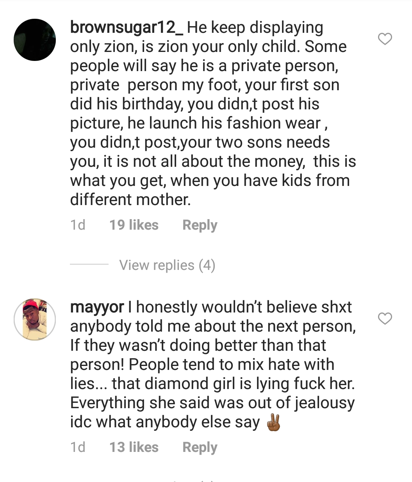This screenshot has width=412, height=482.
Task: Show the 19 likes list
Action: tap(134, 225)
